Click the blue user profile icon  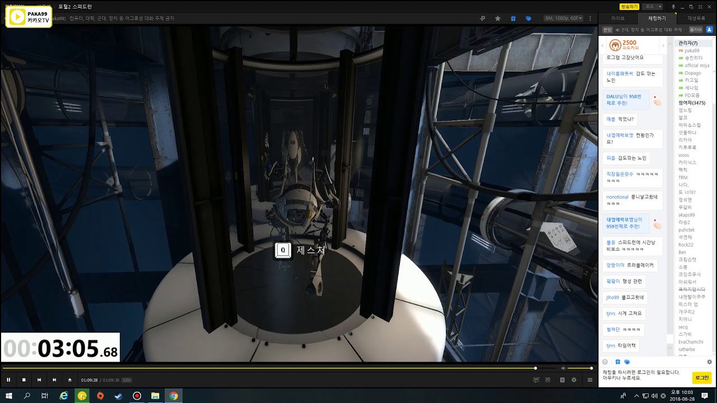pos(709,29)
